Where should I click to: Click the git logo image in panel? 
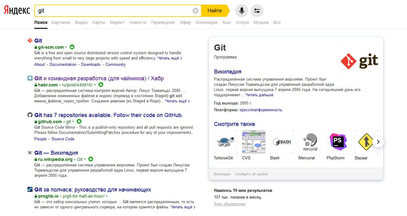[360, 61]
